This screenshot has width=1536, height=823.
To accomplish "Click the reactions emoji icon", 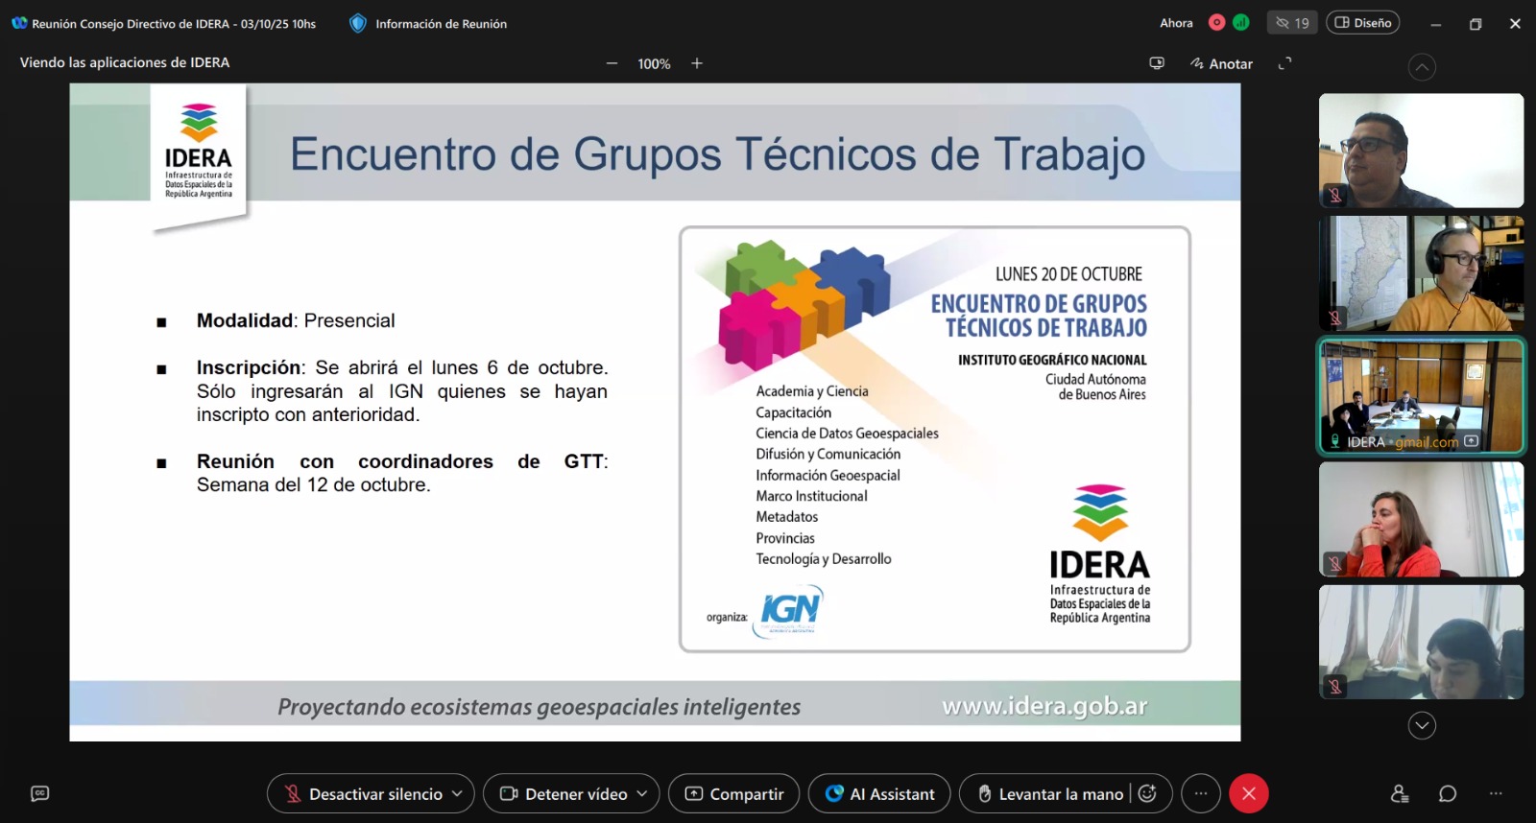I will (x=1148, y=793).
